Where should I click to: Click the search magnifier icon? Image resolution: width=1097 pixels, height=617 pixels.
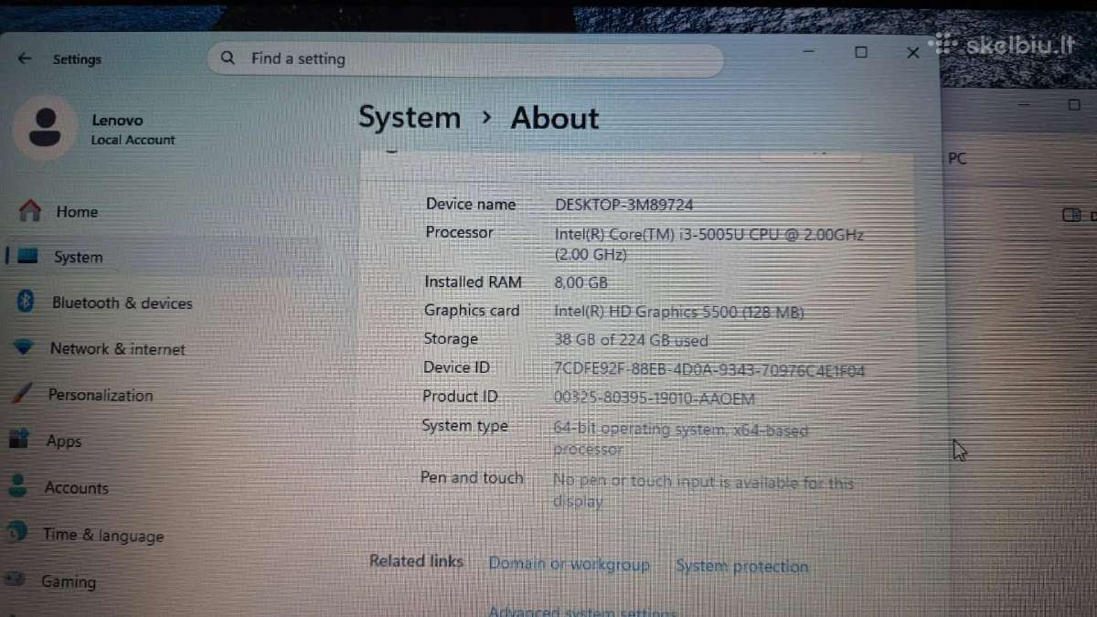click(228, 59)
